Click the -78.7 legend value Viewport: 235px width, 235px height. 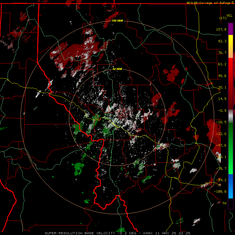[221, 169]
